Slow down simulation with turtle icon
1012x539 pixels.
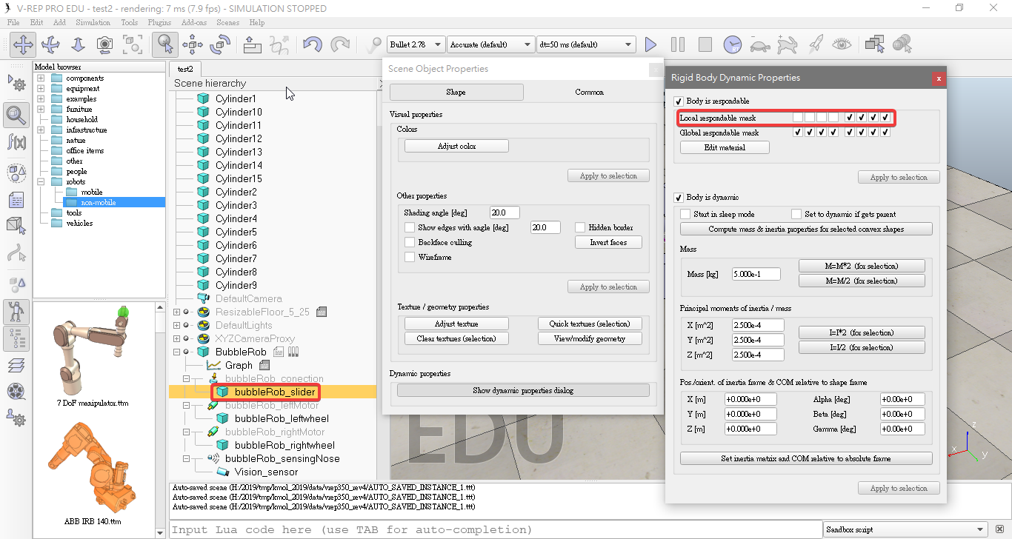[x=759, y=44]
